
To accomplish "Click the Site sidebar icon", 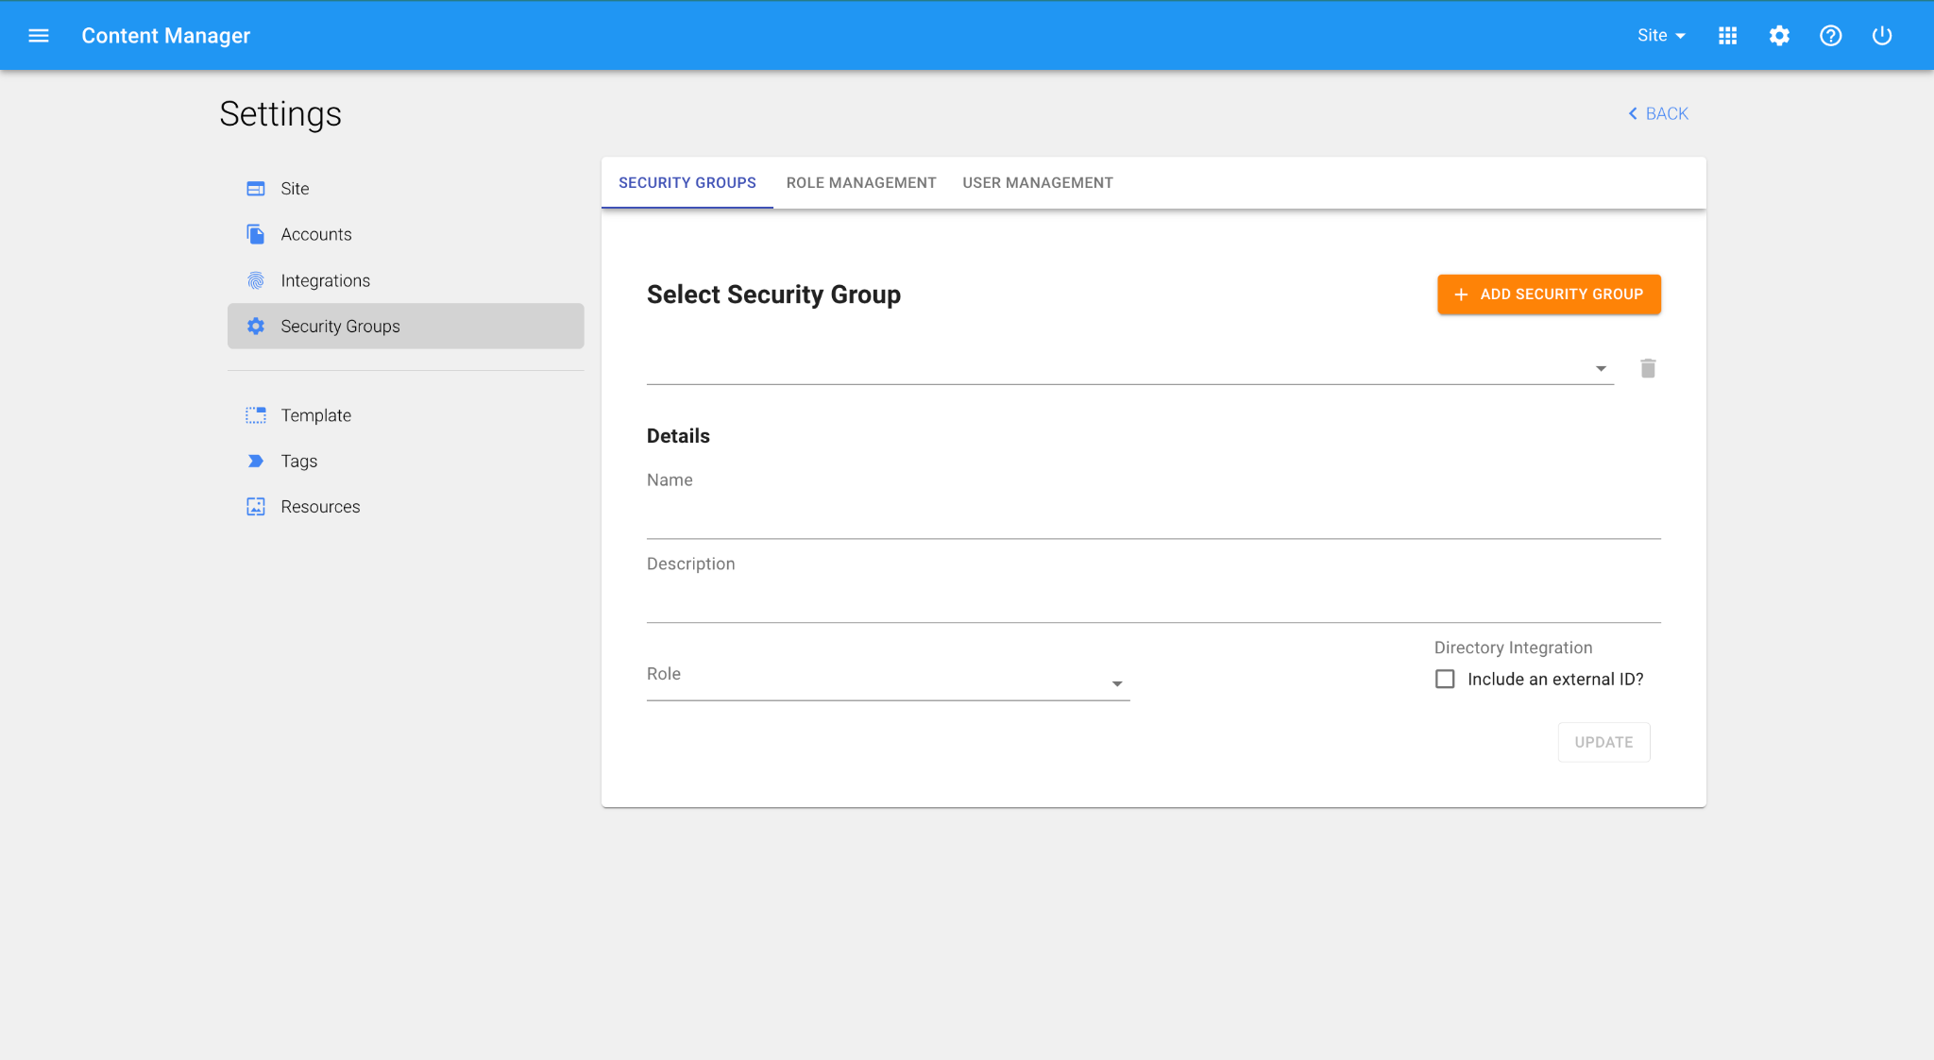I will pos(256,189).
